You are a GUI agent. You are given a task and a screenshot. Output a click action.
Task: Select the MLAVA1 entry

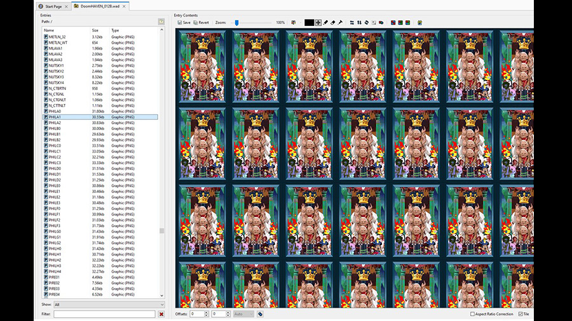pos(100,48)
